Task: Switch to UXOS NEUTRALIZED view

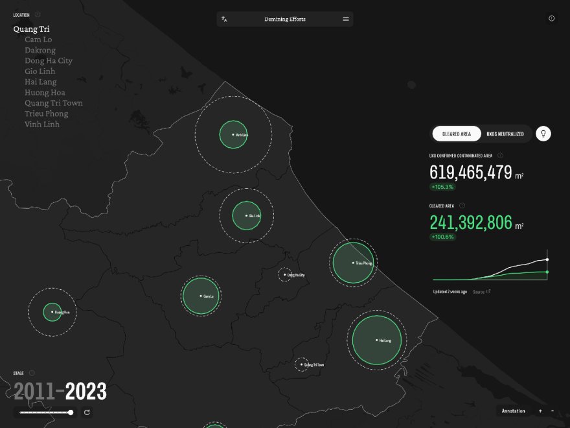Action: click(x=507, y=134)
